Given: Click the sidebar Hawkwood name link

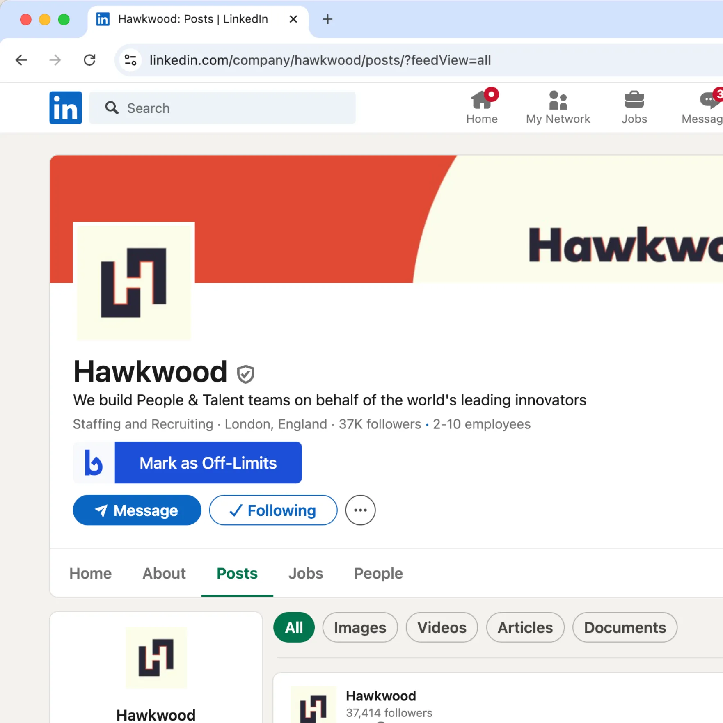Looking at the screenshot, I should pyautogui.click(x=156, y=714).
